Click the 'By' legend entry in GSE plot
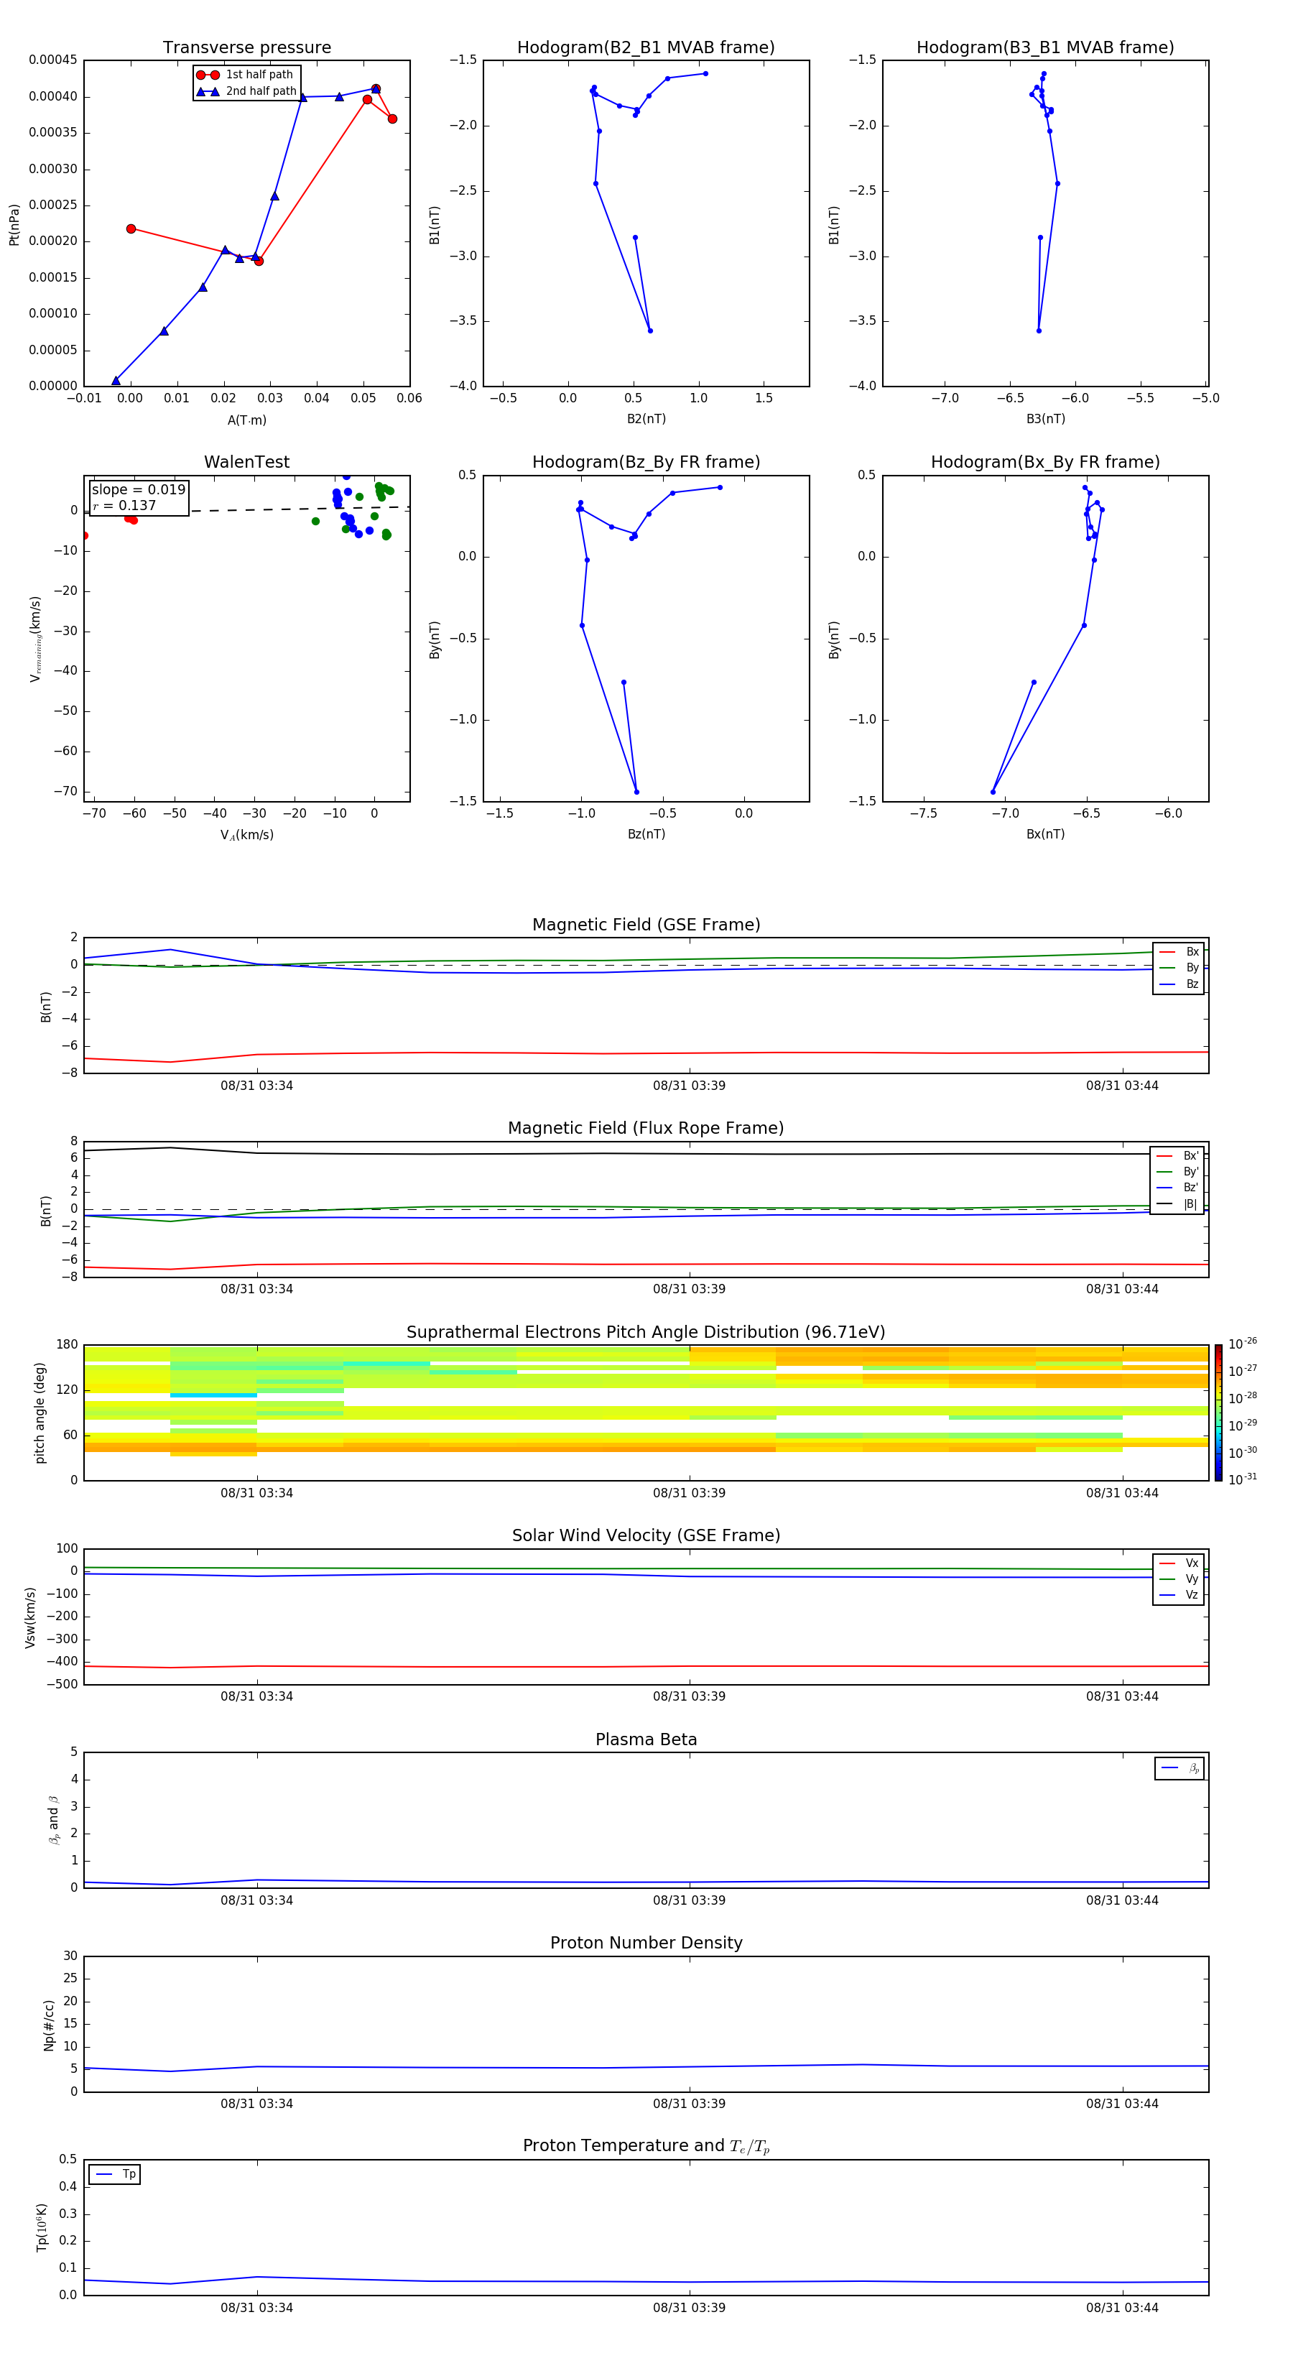Viewport: 1293px width, 2371px height. (1179, 967)
